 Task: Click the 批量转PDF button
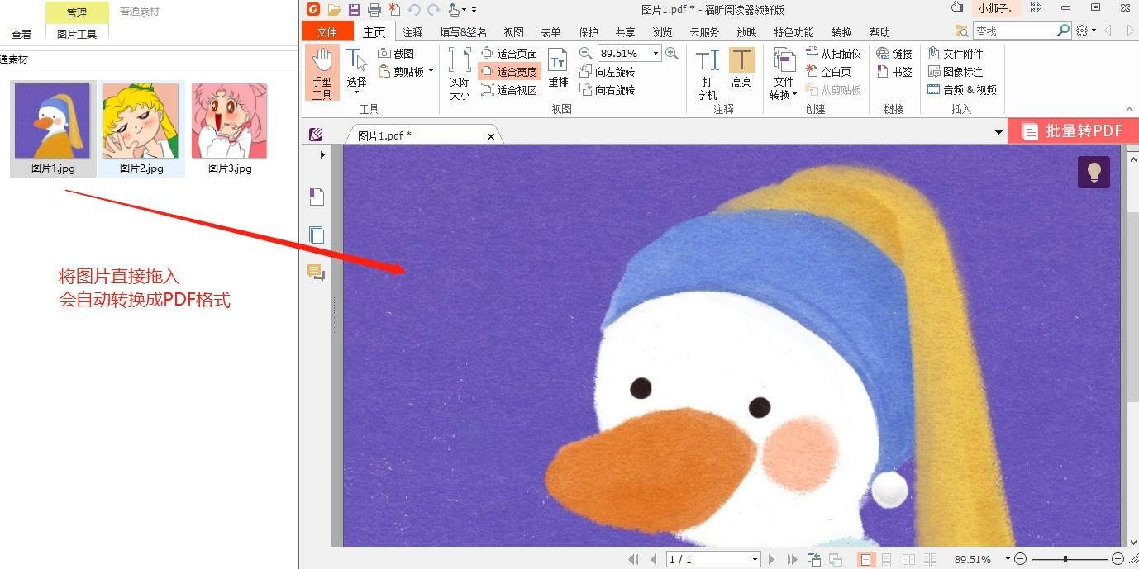point(1073,130)
